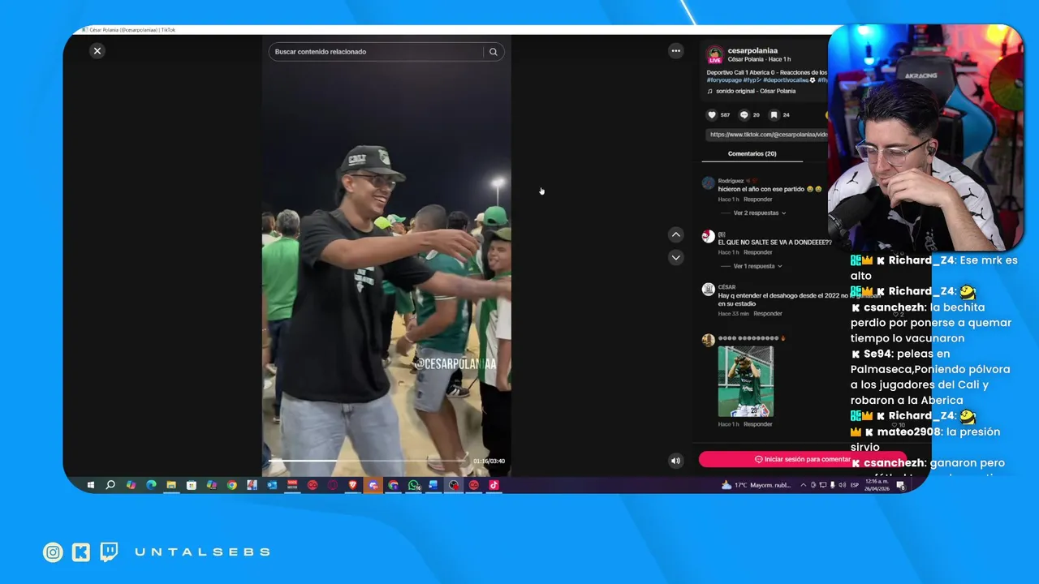Show hidden system tray icons chevron

pos(804,485)
